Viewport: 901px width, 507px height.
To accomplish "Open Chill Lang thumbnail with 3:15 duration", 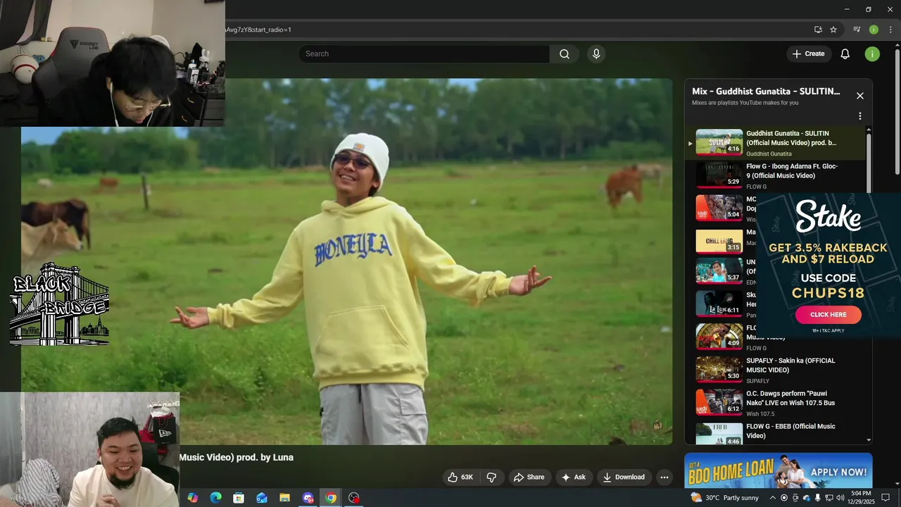I will pos(719,241).
